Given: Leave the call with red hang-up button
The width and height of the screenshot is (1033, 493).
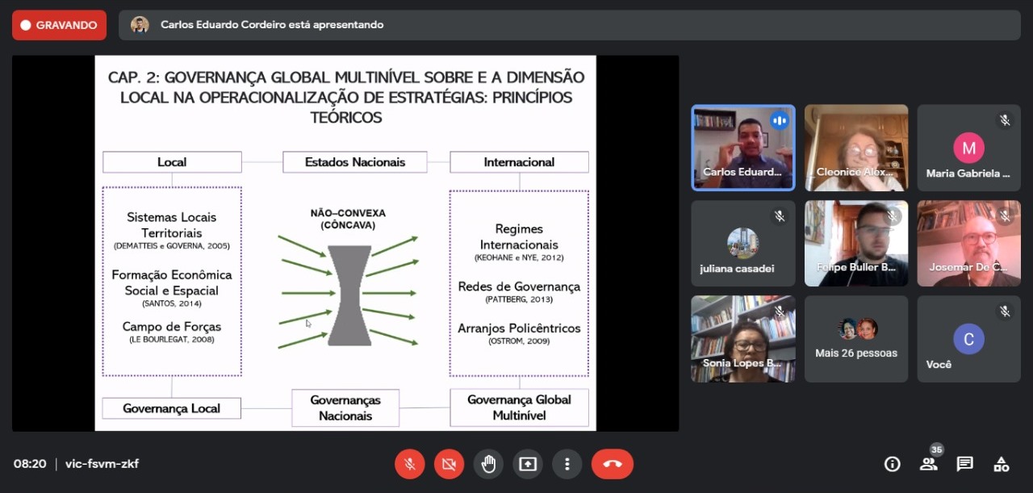Looking at the screenshot, I should coord(612,464).
